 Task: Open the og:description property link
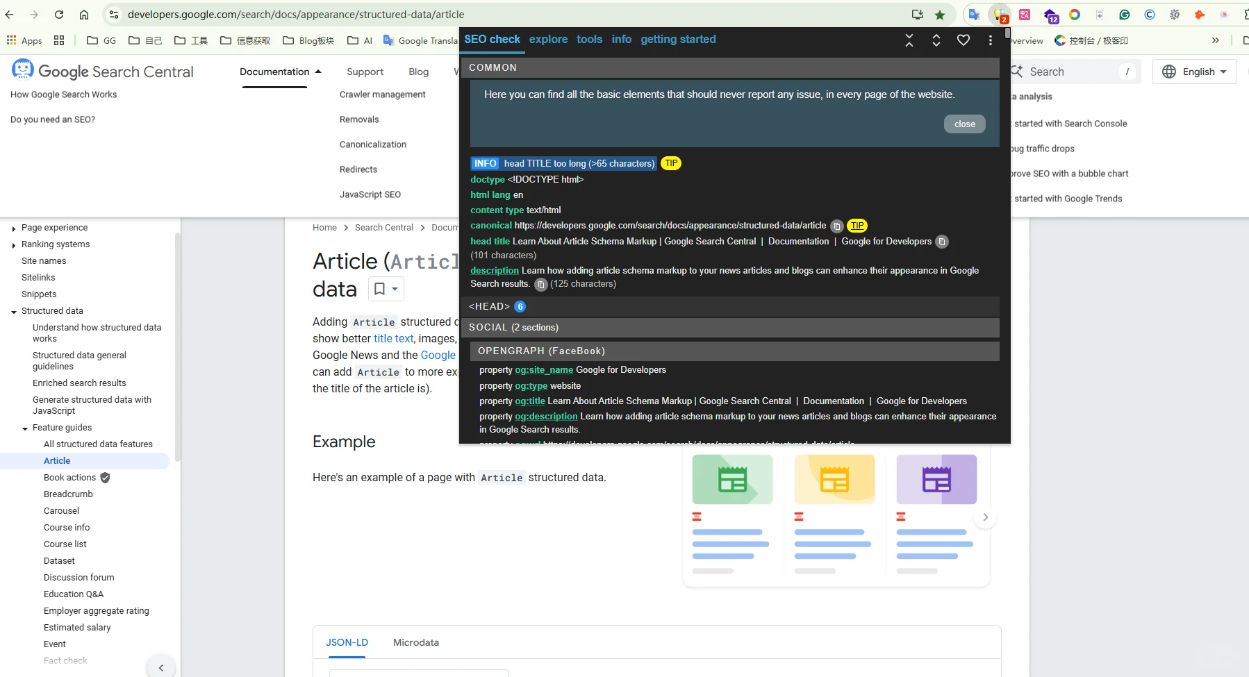pos(546,417)
